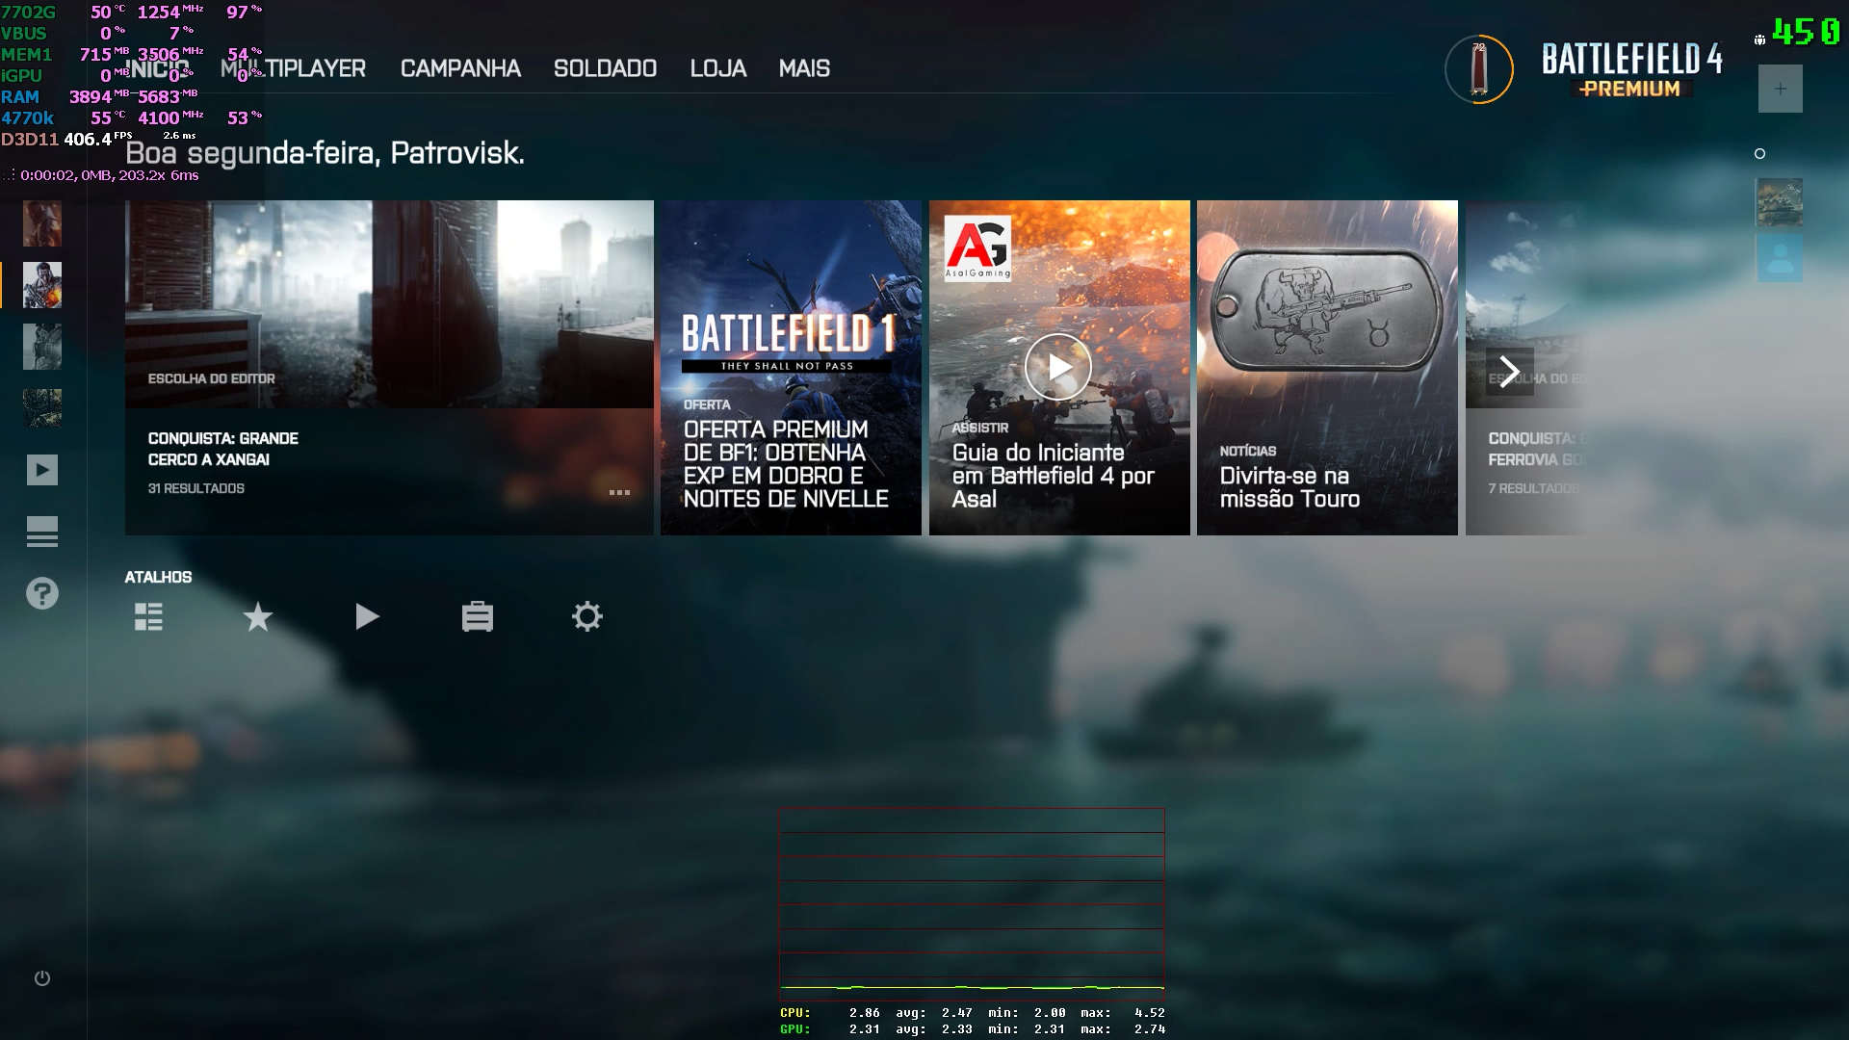Open the three-dots menu on Cerco a Xangai card
The width and height of the screenshot is (1849, 1040).
(x=619, y=492)
